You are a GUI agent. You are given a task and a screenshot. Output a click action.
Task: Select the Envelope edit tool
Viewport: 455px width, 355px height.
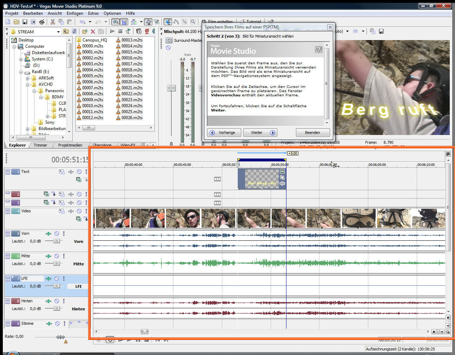(x=176, y=22)
